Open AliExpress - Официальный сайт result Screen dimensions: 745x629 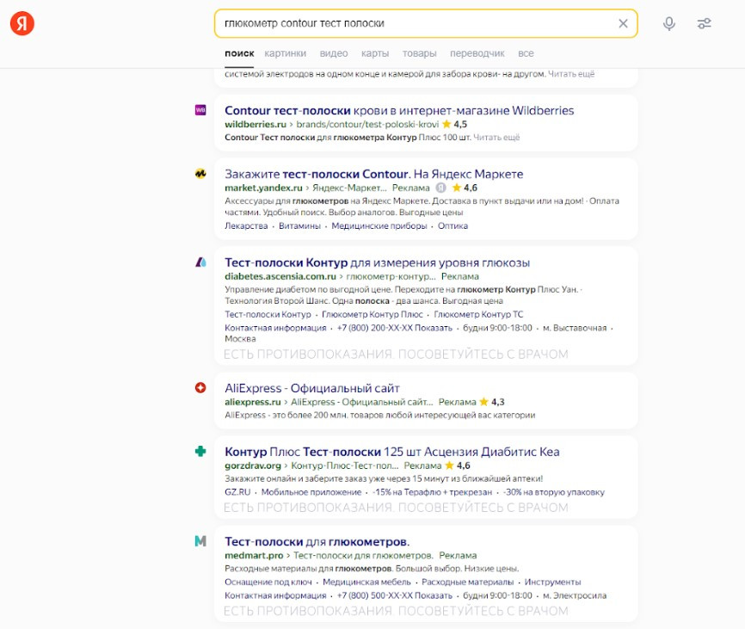(x=312, y=388)
